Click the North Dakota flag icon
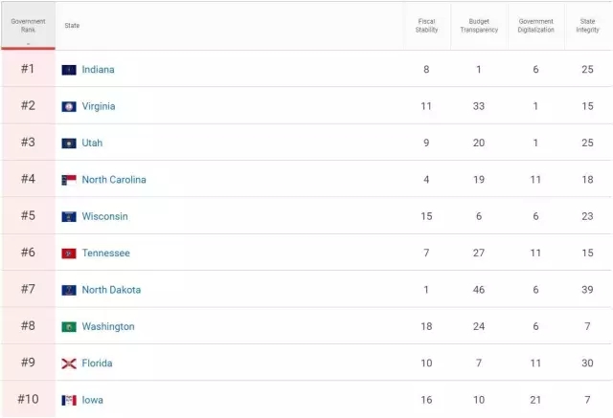Viewport: 613px width, 418px height. tap(69, 290)
